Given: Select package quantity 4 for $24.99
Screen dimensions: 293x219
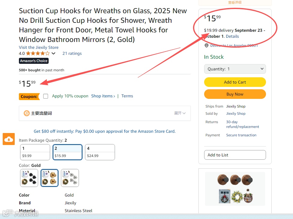Looking at the screenshot, I should pos(100,152).
